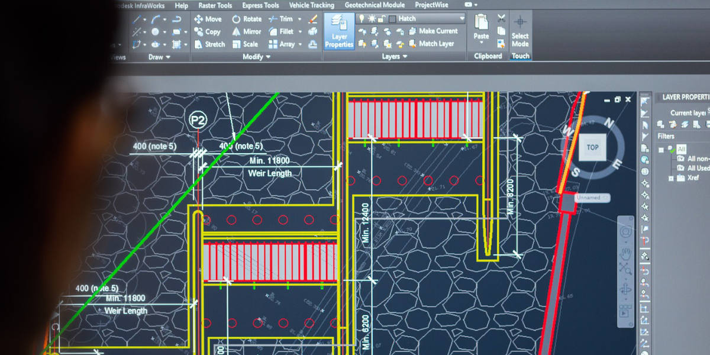The width and height of the screenshot is (710, 355).
Task: Open the Express Tools ribbon tab
Action: tap(260, 5)
